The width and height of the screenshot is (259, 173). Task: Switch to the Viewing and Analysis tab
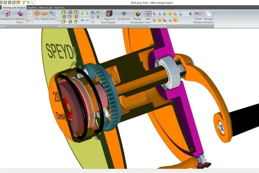click(x=14, y=8)
